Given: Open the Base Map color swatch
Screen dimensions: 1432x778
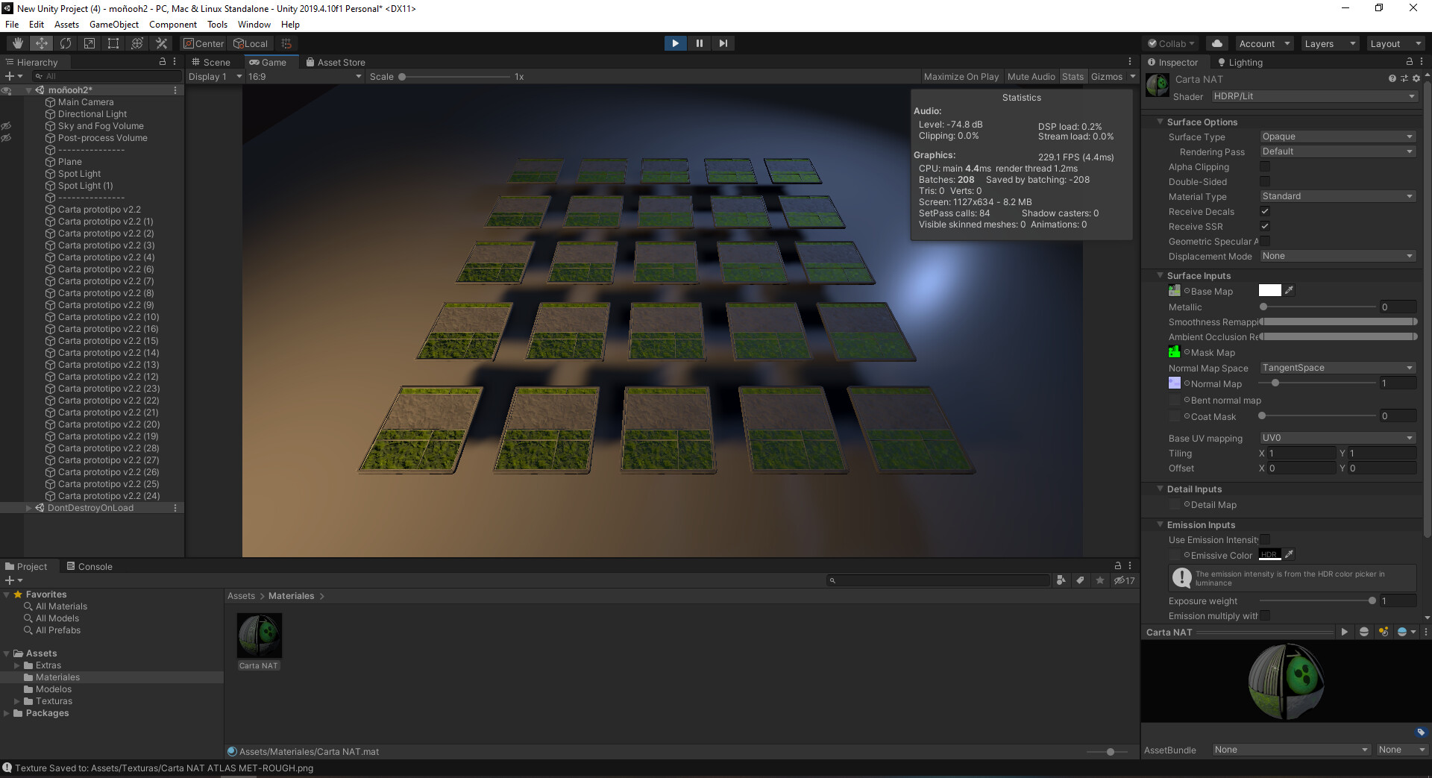Looking at the screenshot, I should pyautogui.click(x=1270, y=290).
